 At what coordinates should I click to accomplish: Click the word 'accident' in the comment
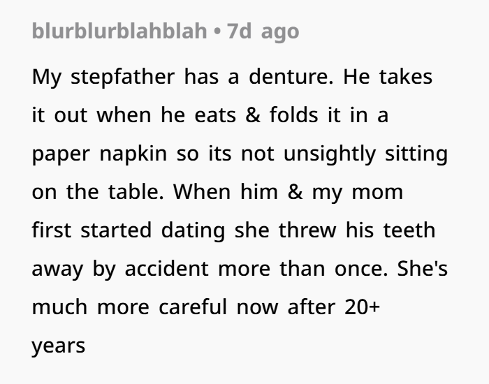pos(166,269)
